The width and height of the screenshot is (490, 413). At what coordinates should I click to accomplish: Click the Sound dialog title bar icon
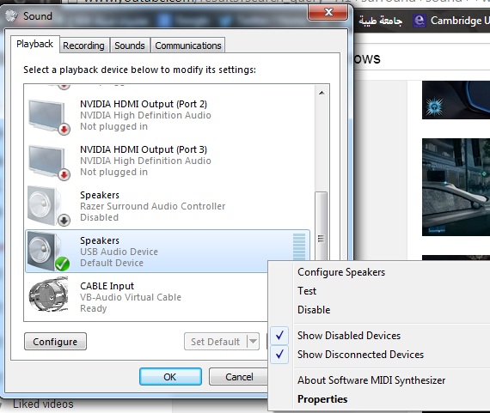tap(11, 16)
